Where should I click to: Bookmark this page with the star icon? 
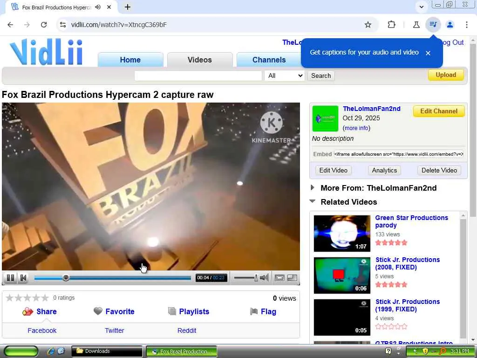point(368,25)
